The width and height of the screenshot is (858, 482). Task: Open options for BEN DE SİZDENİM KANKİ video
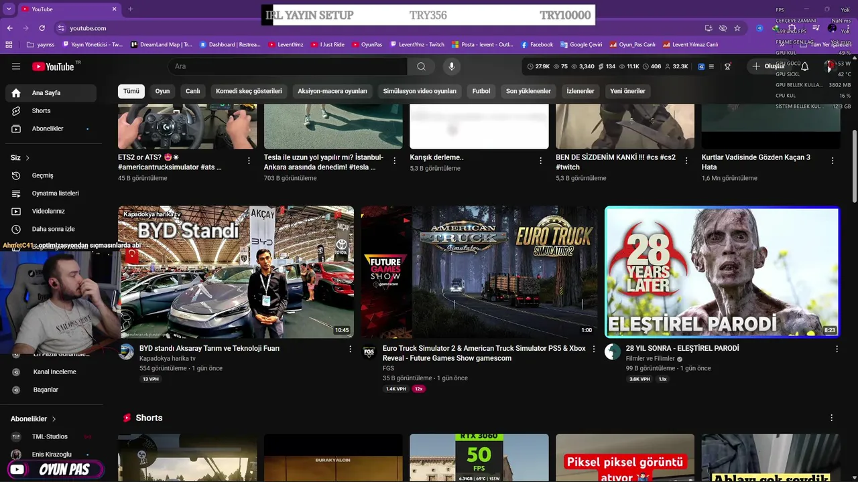coord(686,161)
